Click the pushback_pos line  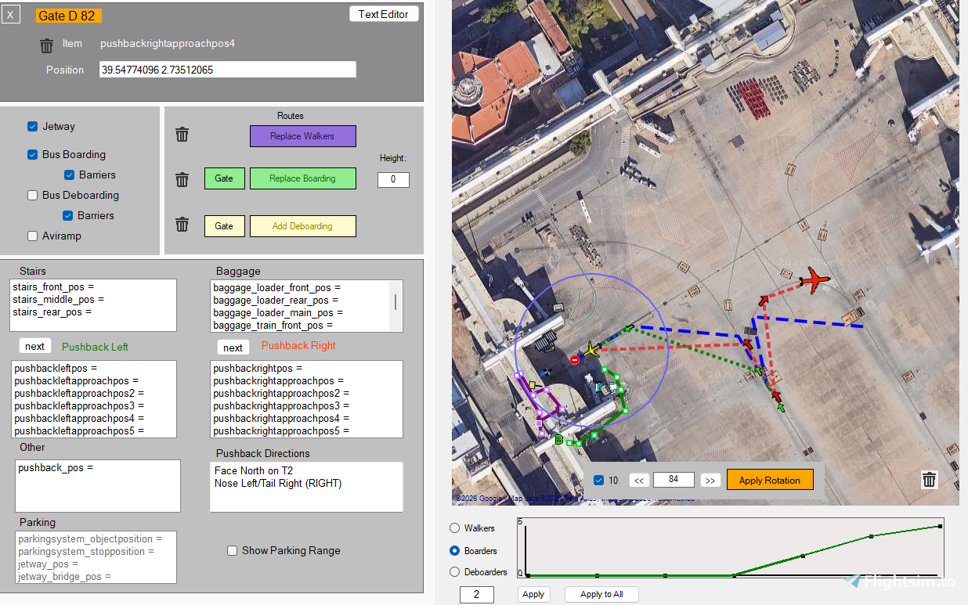(x=56, y=467)
